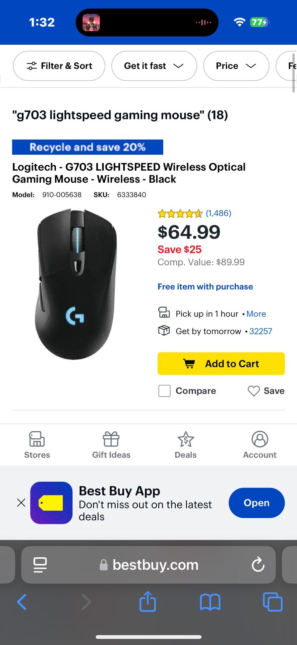Go back with Safari back arrow
This screenshot has height=645, width=297.
[x=22, y=601]
